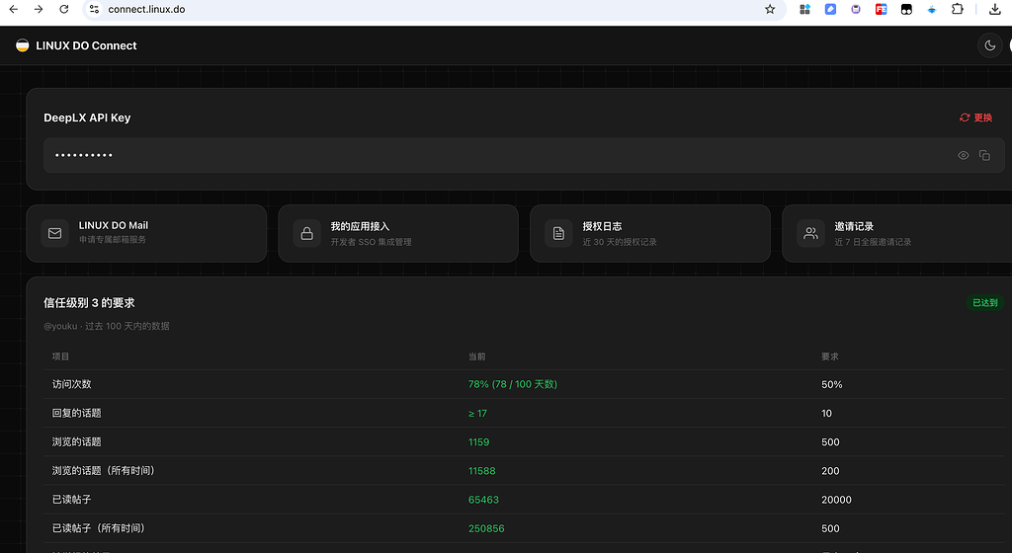The width and height of the screenshot is (1012, 553).
Task: Go forward in browser history
Action: [x=39, y=9]
